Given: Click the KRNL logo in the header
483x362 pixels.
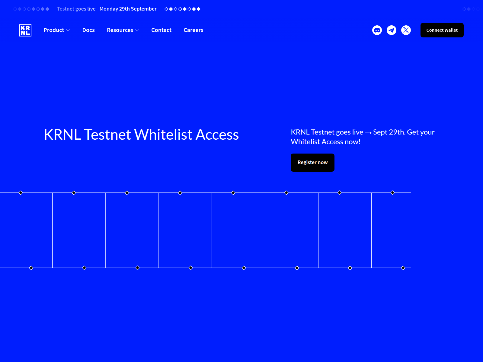Looking at the screenshot, I should [x=25, y=30].
